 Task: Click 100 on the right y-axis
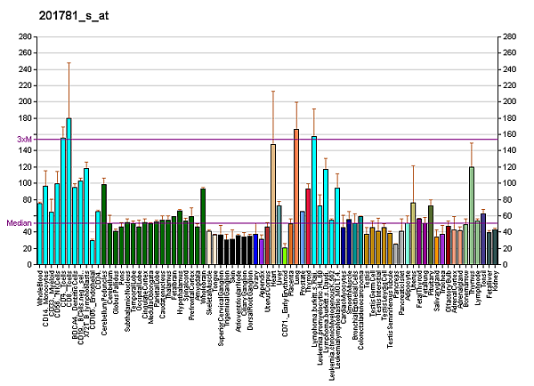pos(508,183)
